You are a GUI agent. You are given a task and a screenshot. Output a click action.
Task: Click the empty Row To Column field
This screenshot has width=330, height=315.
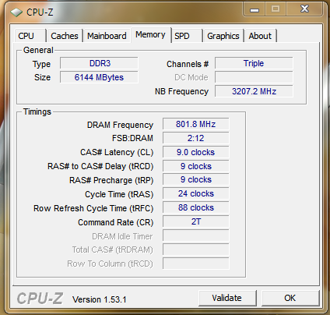coord(196,264)
